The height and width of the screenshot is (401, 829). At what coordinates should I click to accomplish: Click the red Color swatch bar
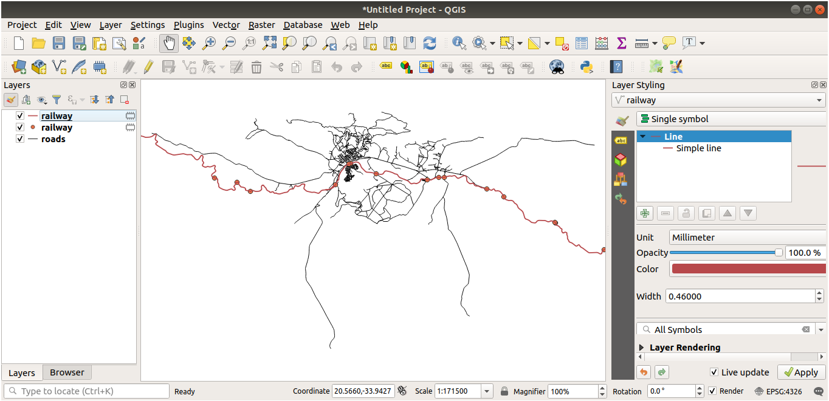click(x=748, y=269)
